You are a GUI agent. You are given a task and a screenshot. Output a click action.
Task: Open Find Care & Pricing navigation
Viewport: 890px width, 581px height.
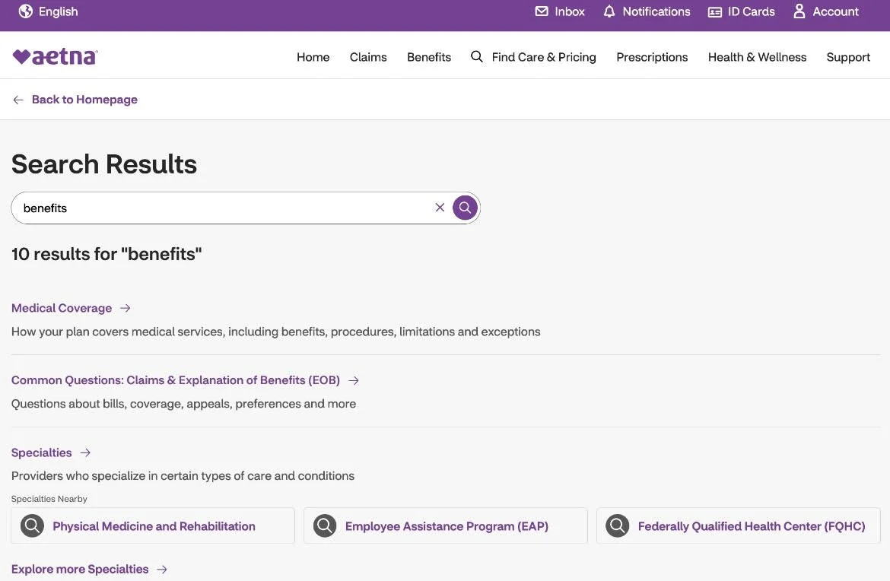(x=544, y=57)
